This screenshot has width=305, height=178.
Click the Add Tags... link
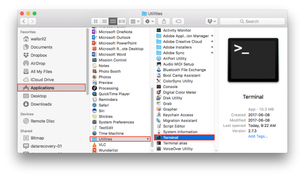(258, 136)
